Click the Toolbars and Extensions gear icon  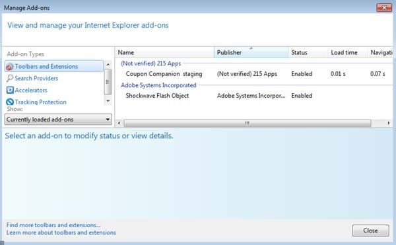pos(10,67)
